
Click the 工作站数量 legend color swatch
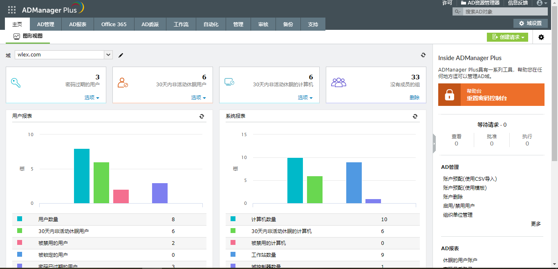233,255
